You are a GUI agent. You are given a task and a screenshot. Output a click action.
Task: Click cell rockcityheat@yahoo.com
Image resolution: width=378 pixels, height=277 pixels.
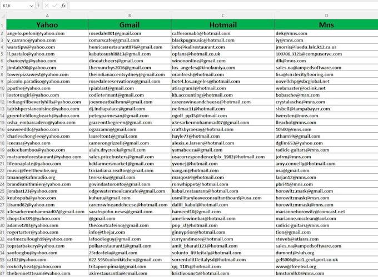click(47, 266)
